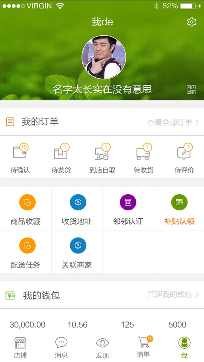The height and width of the screenshot is (362, 204).
Task: Switch to the 发现 discover tab
Action: (x=102, y=348)
